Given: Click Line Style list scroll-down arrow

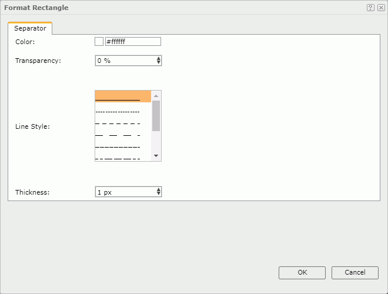Looking at the screenshot, I should 156,156.
